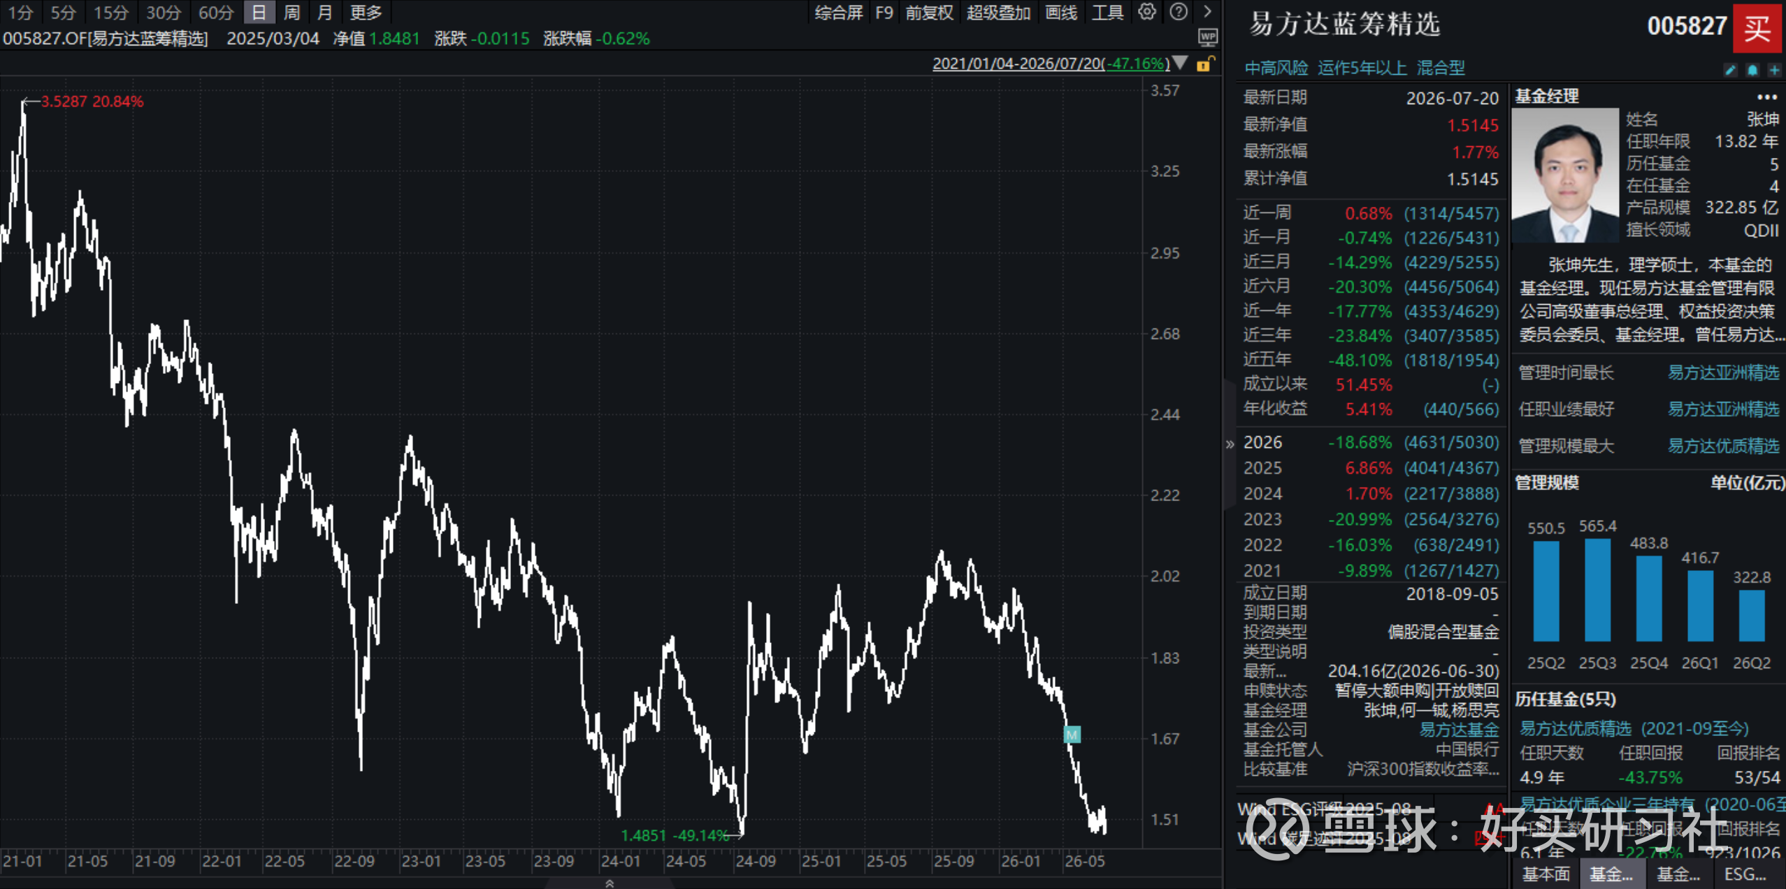The image size is (1786, 889).
Task: Open the 前复权 adjustment dropdown
Action: 930,13
